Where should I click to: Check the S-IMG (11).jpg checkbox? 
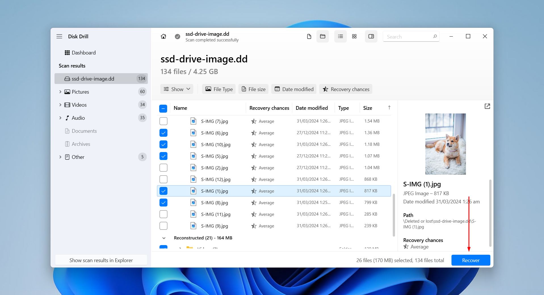tap(163, 214)
